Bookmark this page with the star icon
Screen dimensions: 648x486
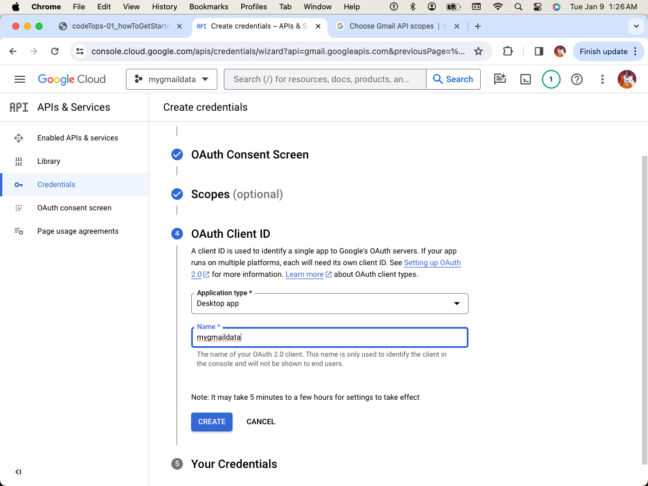click(x=478, y=51)
